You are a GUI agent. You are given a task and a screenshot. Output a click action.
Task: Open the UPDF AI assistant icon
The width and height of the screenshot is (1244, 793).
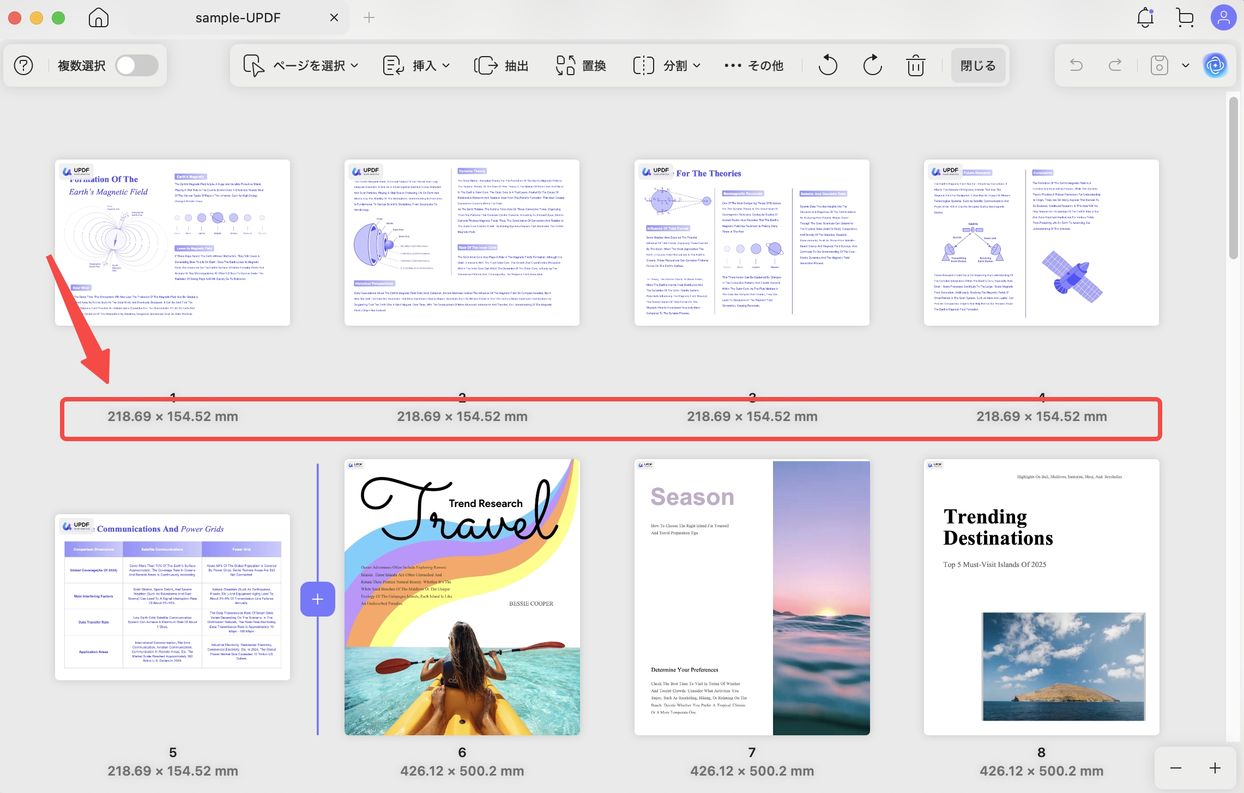[1215, 66]
